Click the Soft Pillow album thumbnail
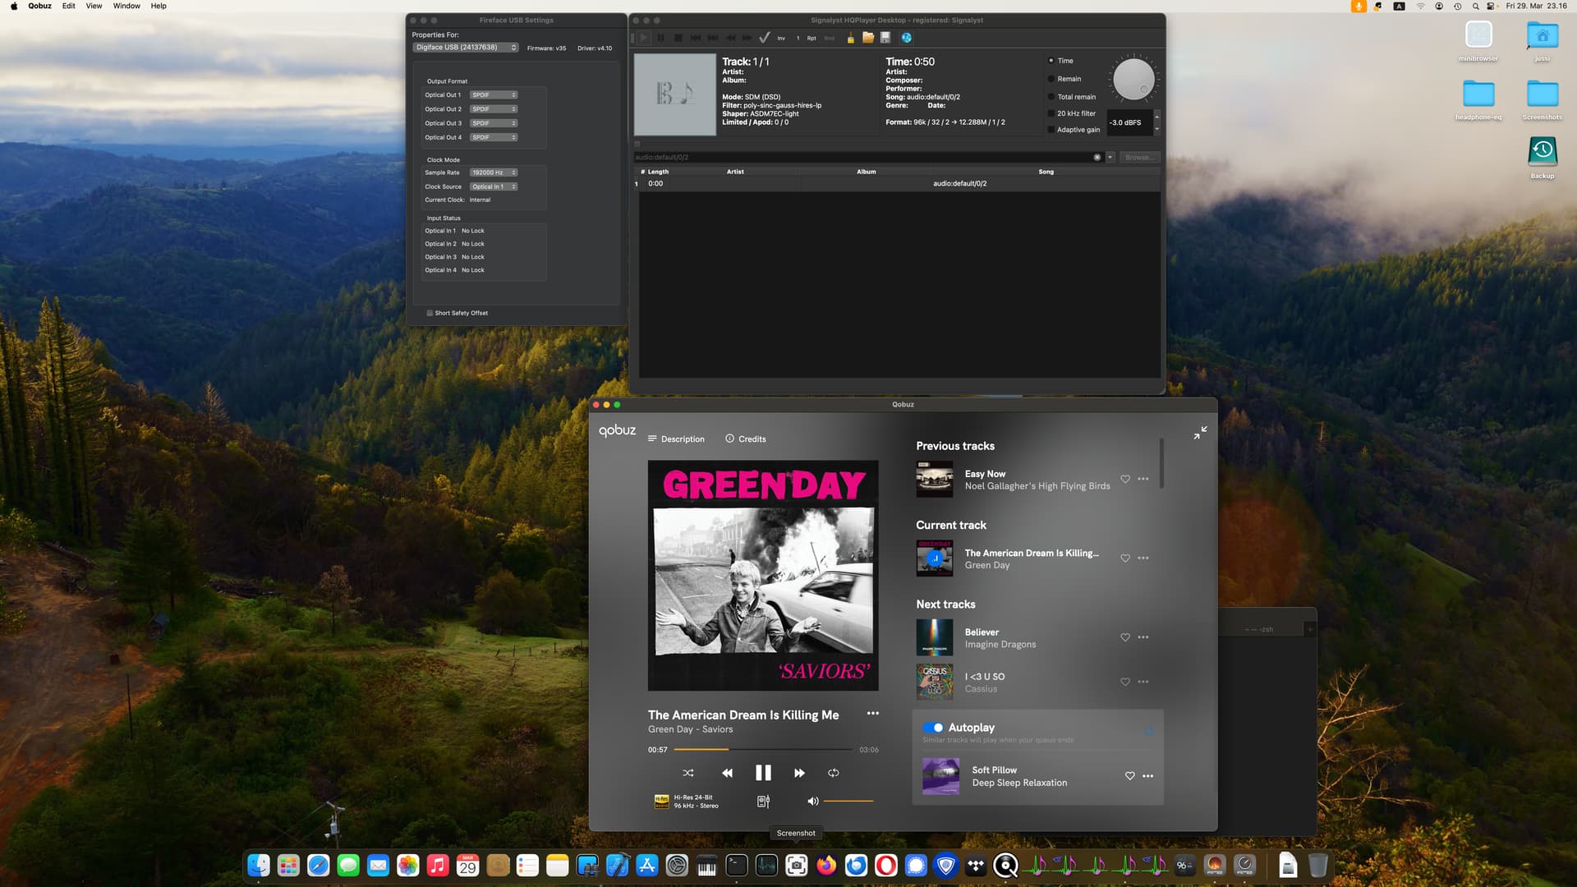The image size is (1577, 887). tap(940, 776)
